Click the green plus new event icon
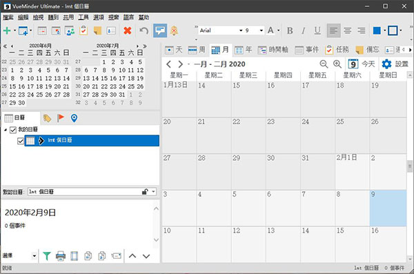 [x=7, y=30]
